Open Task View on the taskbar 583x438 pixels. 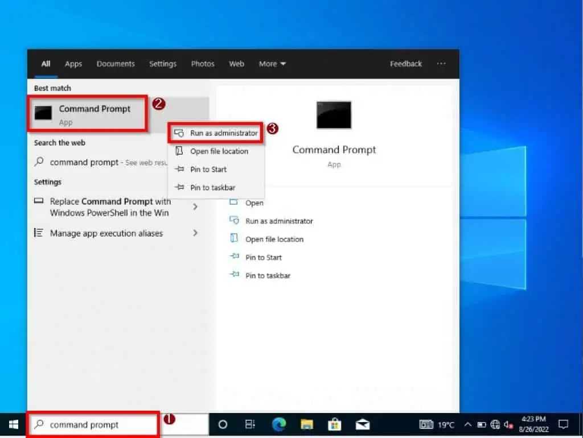(x=250, y=424)
